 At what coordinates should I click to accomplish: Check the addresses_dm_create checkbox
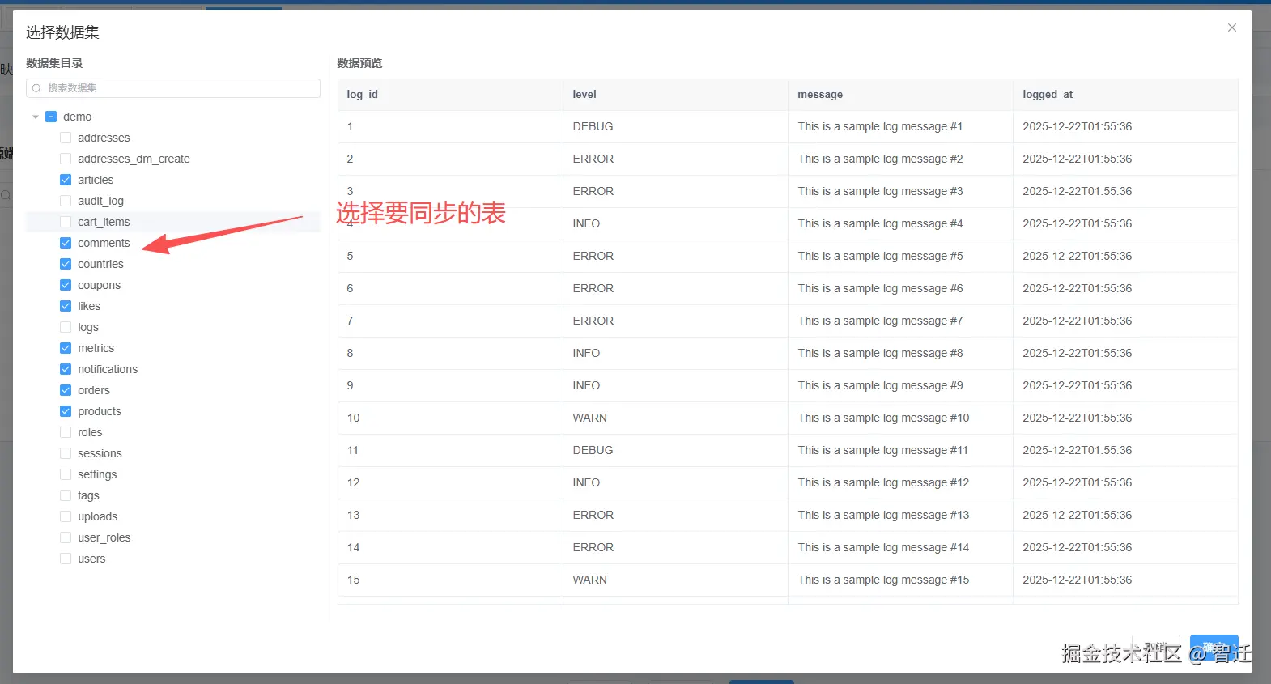[x=66, y=159]
